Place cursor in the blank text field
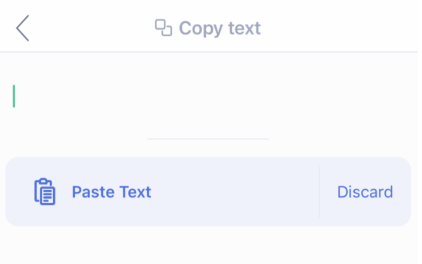This screenshot has width=422, height=264. [210, 97]
